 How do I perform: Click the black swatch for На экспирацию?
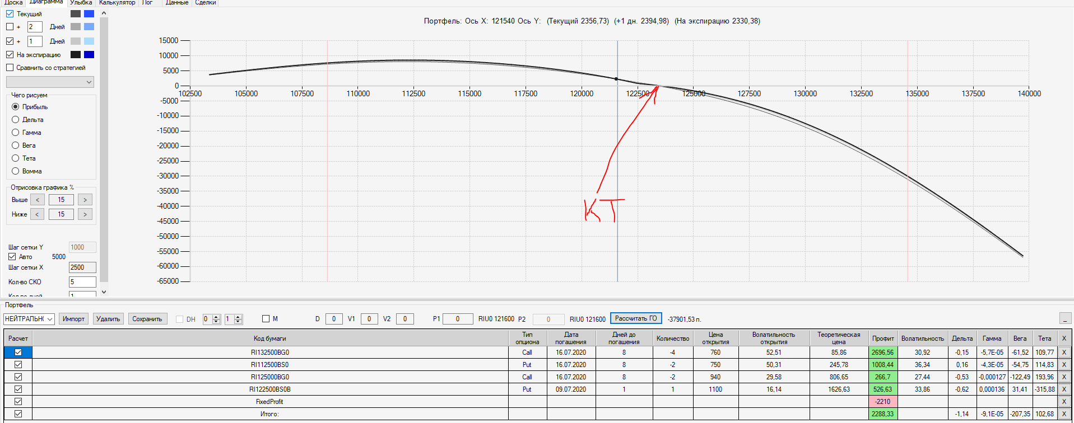pos(76,54)
